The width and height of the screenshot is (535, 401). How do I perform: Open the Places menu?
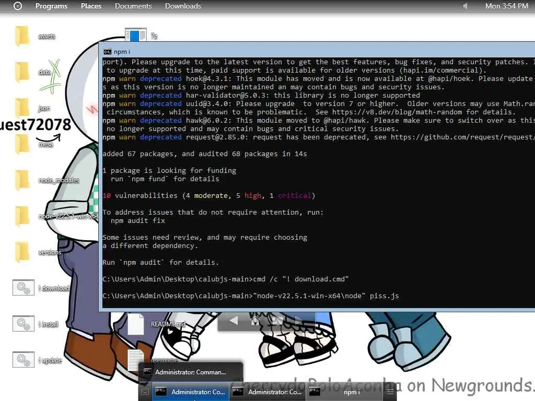(x=91, y=6)
